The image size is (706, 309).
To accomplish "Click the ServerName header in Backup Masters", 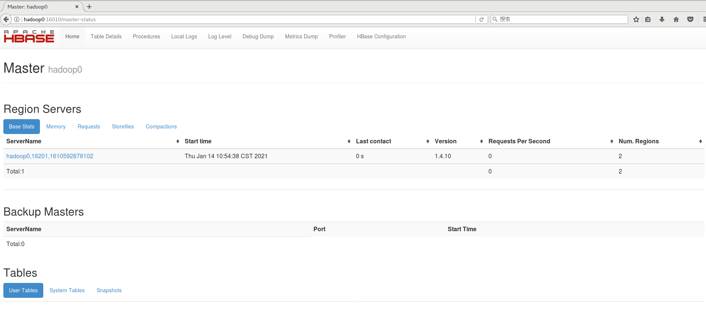I will click(x=24, y=229).
